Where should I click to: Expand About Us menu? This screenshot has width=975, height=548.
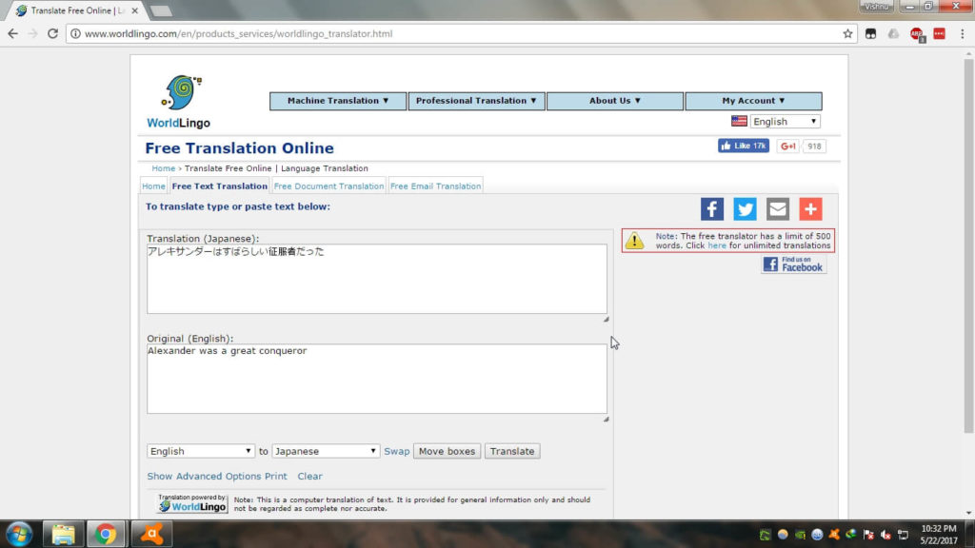[x=615, y=101]
